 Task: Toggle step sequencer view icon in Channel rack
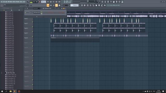coord(64,8)
